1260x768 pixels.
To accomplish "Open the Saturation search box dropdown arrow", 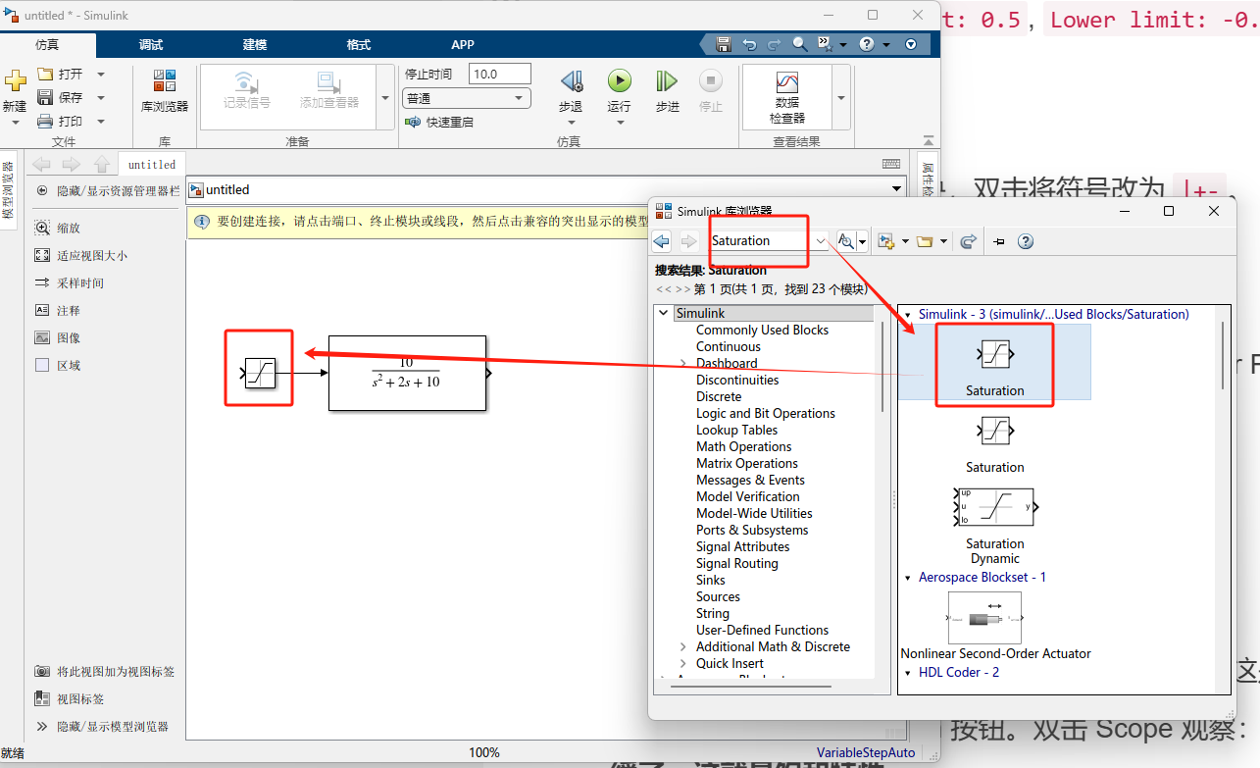I will [821, 240].
